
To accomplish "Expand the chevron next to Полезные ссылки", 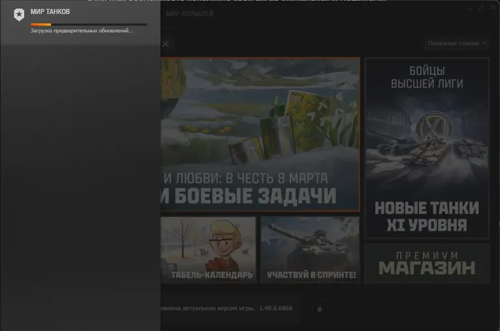I will point(484,43).
